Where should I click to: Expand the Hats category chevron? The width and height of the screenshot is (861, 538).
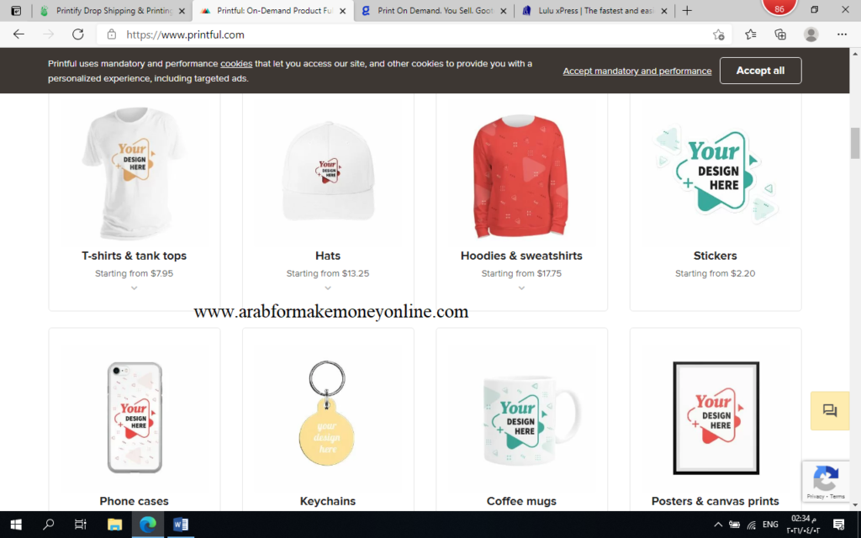click(x=328, y=287)
